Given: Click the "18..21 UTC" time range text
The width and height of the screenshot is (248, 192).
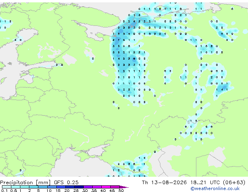Looking at the screenshot, I should coord(205,183).
